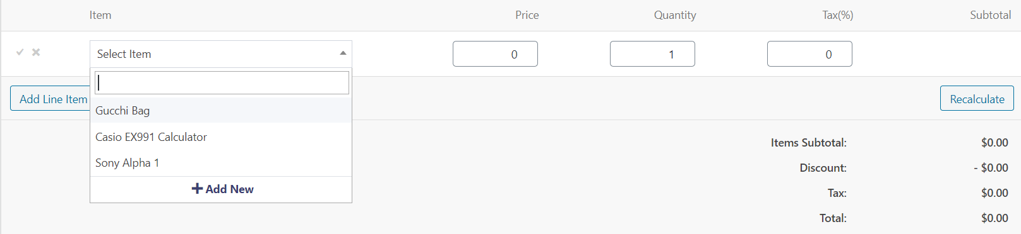Remove line item with X icon
Screen dimensions: 1021x234
pos(36,52)
